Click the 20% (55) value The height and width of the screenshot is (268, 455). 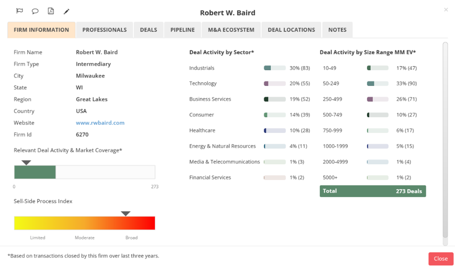pos(300,84)
